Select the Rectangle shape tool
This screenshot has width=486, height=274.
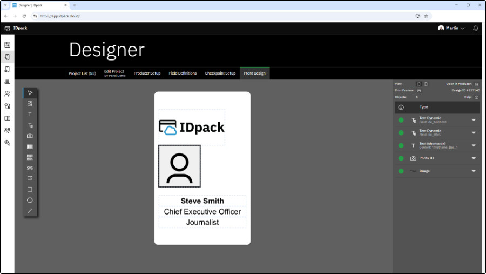click(30, 190)
